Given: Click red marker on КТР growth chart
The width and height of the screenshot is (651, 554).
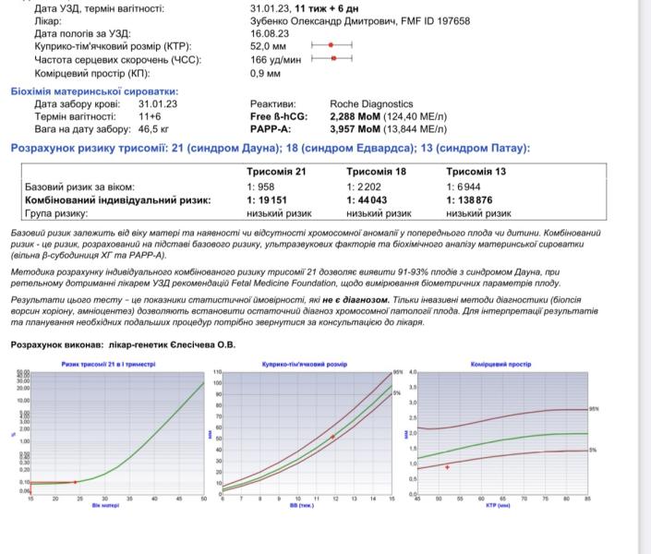Looking at the screenshot, I should [x=332, y=437].
